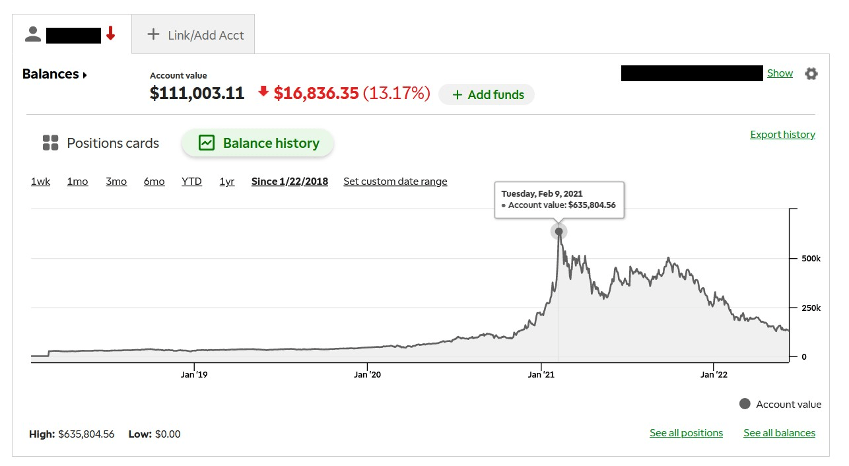The width and height of the screenshot is (849, 466).
Task: Expand the Balances menu arrow
Action: click(85, 75)
